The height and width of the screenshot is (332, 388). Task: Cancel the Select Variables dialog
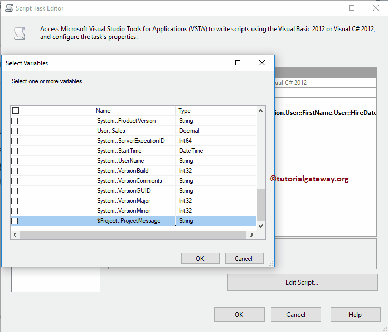point(244,259)
